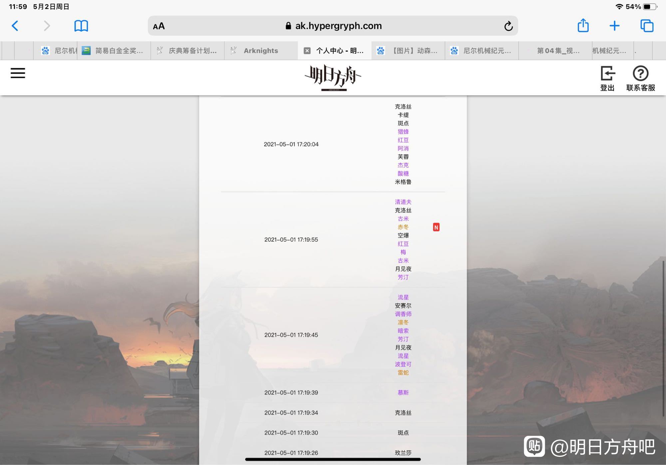Tap the 11:59 clock in status bar

pos(18,7)
